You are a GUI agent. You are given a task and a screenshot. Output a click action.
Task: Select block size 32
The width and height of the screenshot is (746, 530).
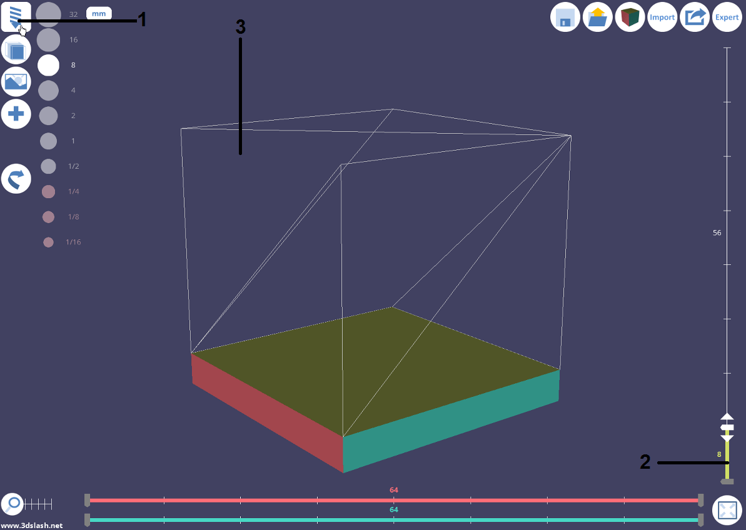click(x=48, y=14)
